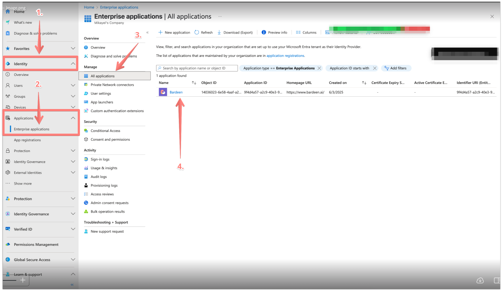Open Preview info
The width and height of the screenshot is (502, 291).
[274, 32]
